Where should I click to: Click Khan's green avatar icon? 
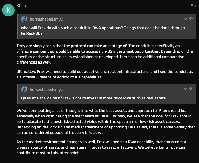point(8,10)
